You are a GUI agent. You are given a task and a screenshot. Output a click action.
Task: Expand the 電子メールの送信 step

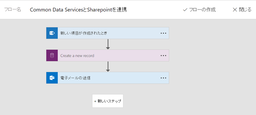pyautogui.click(x=107, y=78)
